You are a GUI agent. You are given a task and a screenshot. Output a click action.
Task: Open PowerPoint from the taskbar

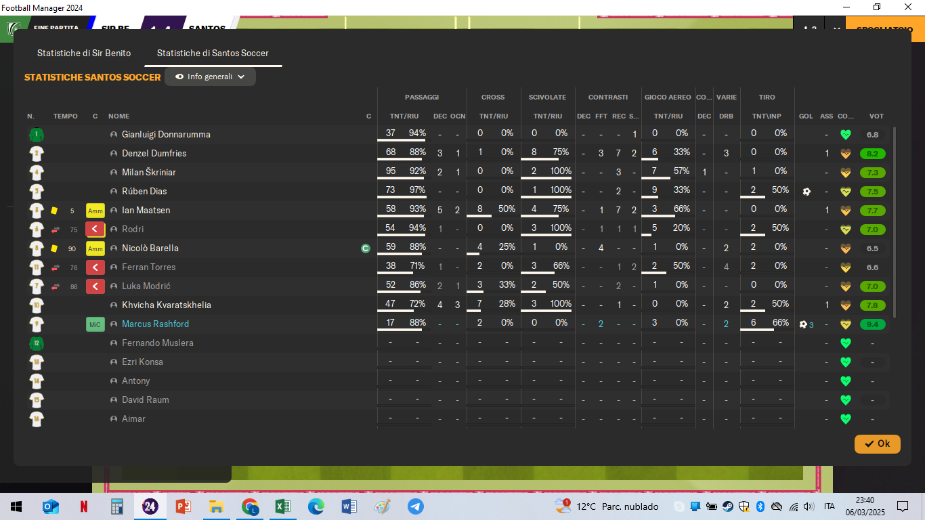tap(184, 506)
